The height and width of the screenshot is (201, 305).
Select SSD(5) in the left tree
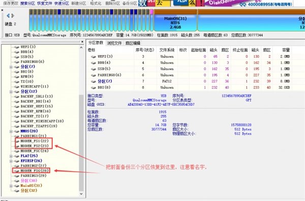(27, 57)
